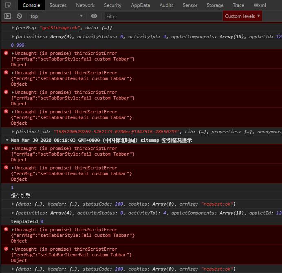Select the log line showing '1'

[x=12, y=187]
